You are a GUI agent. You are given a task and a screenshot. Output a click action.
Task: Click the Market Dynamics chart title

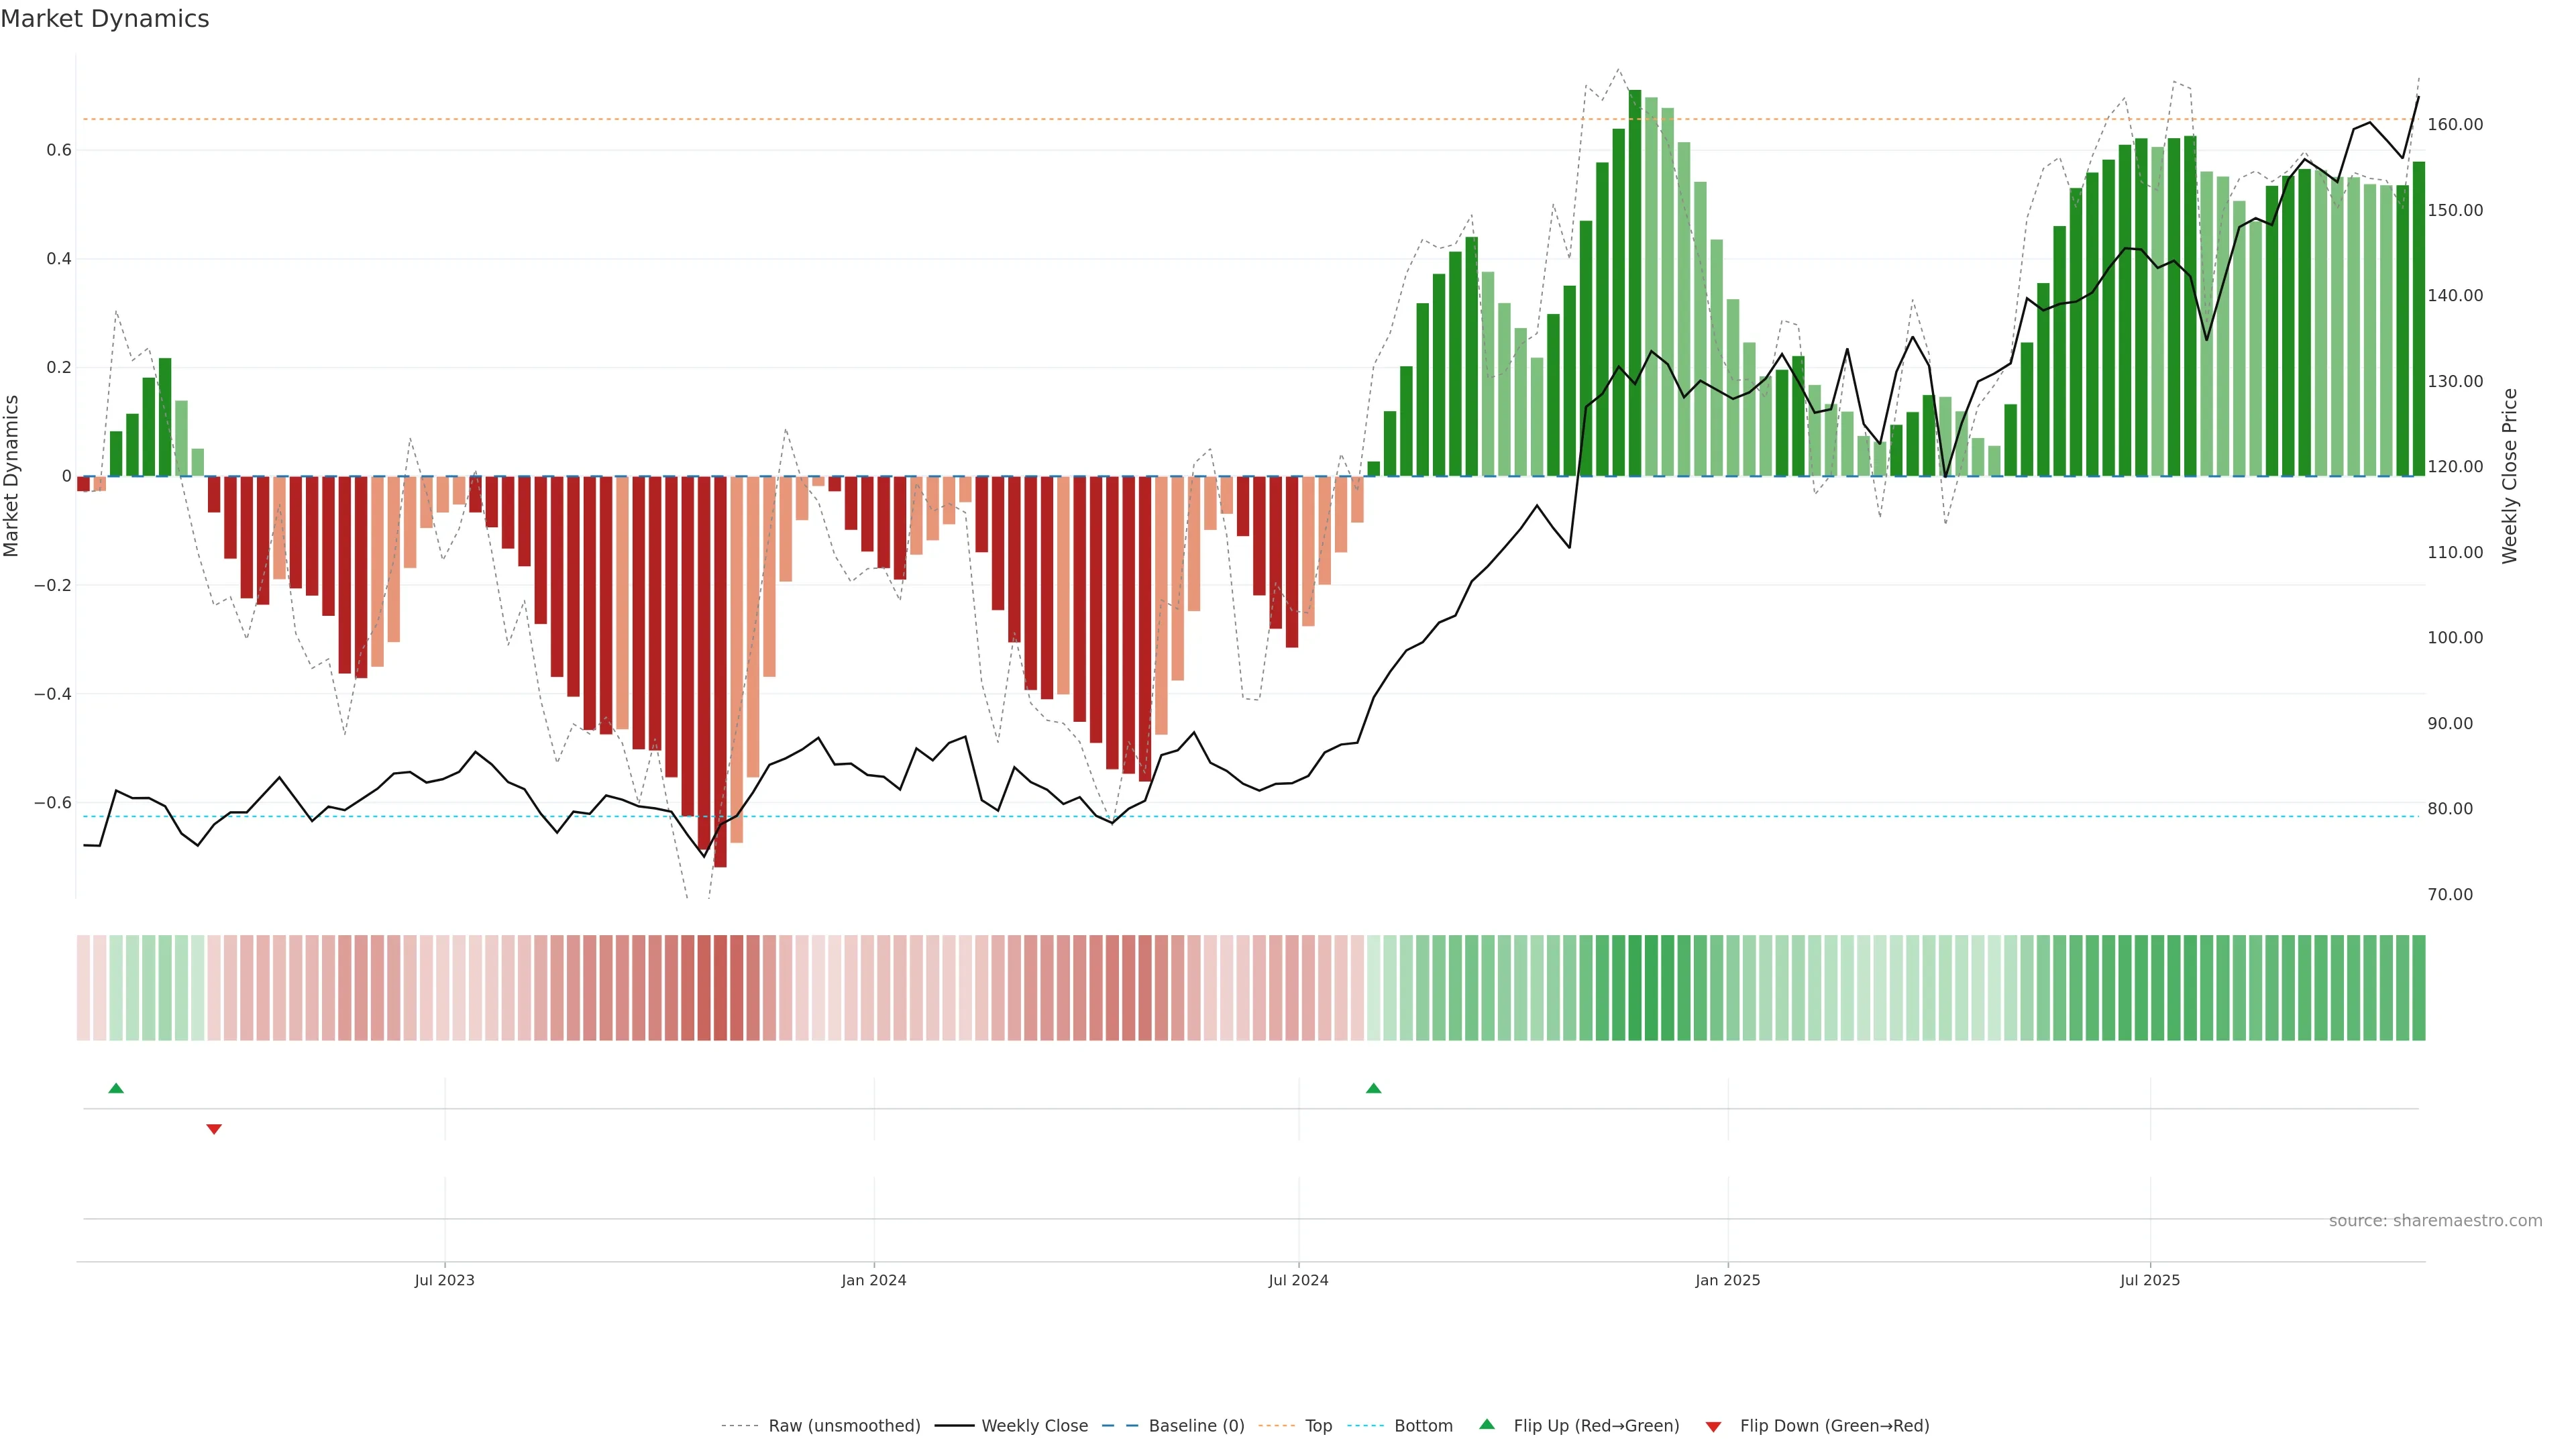(105, 19)
